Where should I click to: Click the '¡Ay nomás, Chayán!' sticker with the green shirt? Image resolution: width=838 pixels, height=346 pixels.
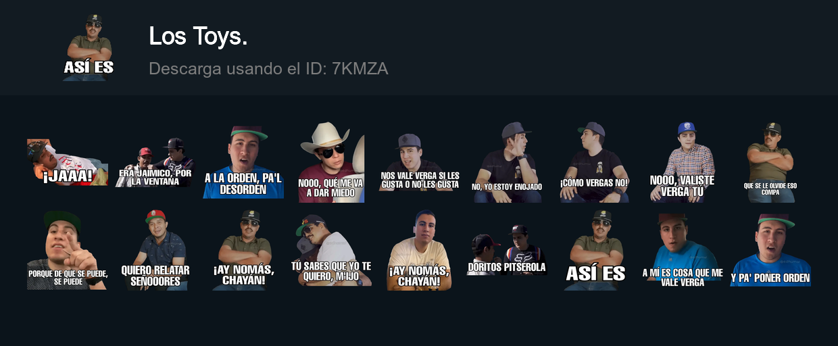[x=243, y=250]
